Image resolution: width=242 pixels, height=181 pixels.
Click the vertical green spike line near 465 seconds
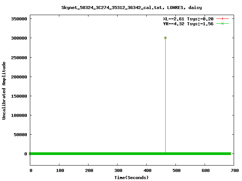(x=166, y=95)
